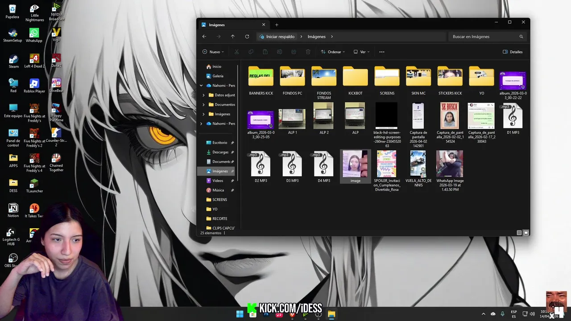The height and width of the screenshot is (321, 571).
Task: Open the Ver view dropdown
Action: point(362,52)
